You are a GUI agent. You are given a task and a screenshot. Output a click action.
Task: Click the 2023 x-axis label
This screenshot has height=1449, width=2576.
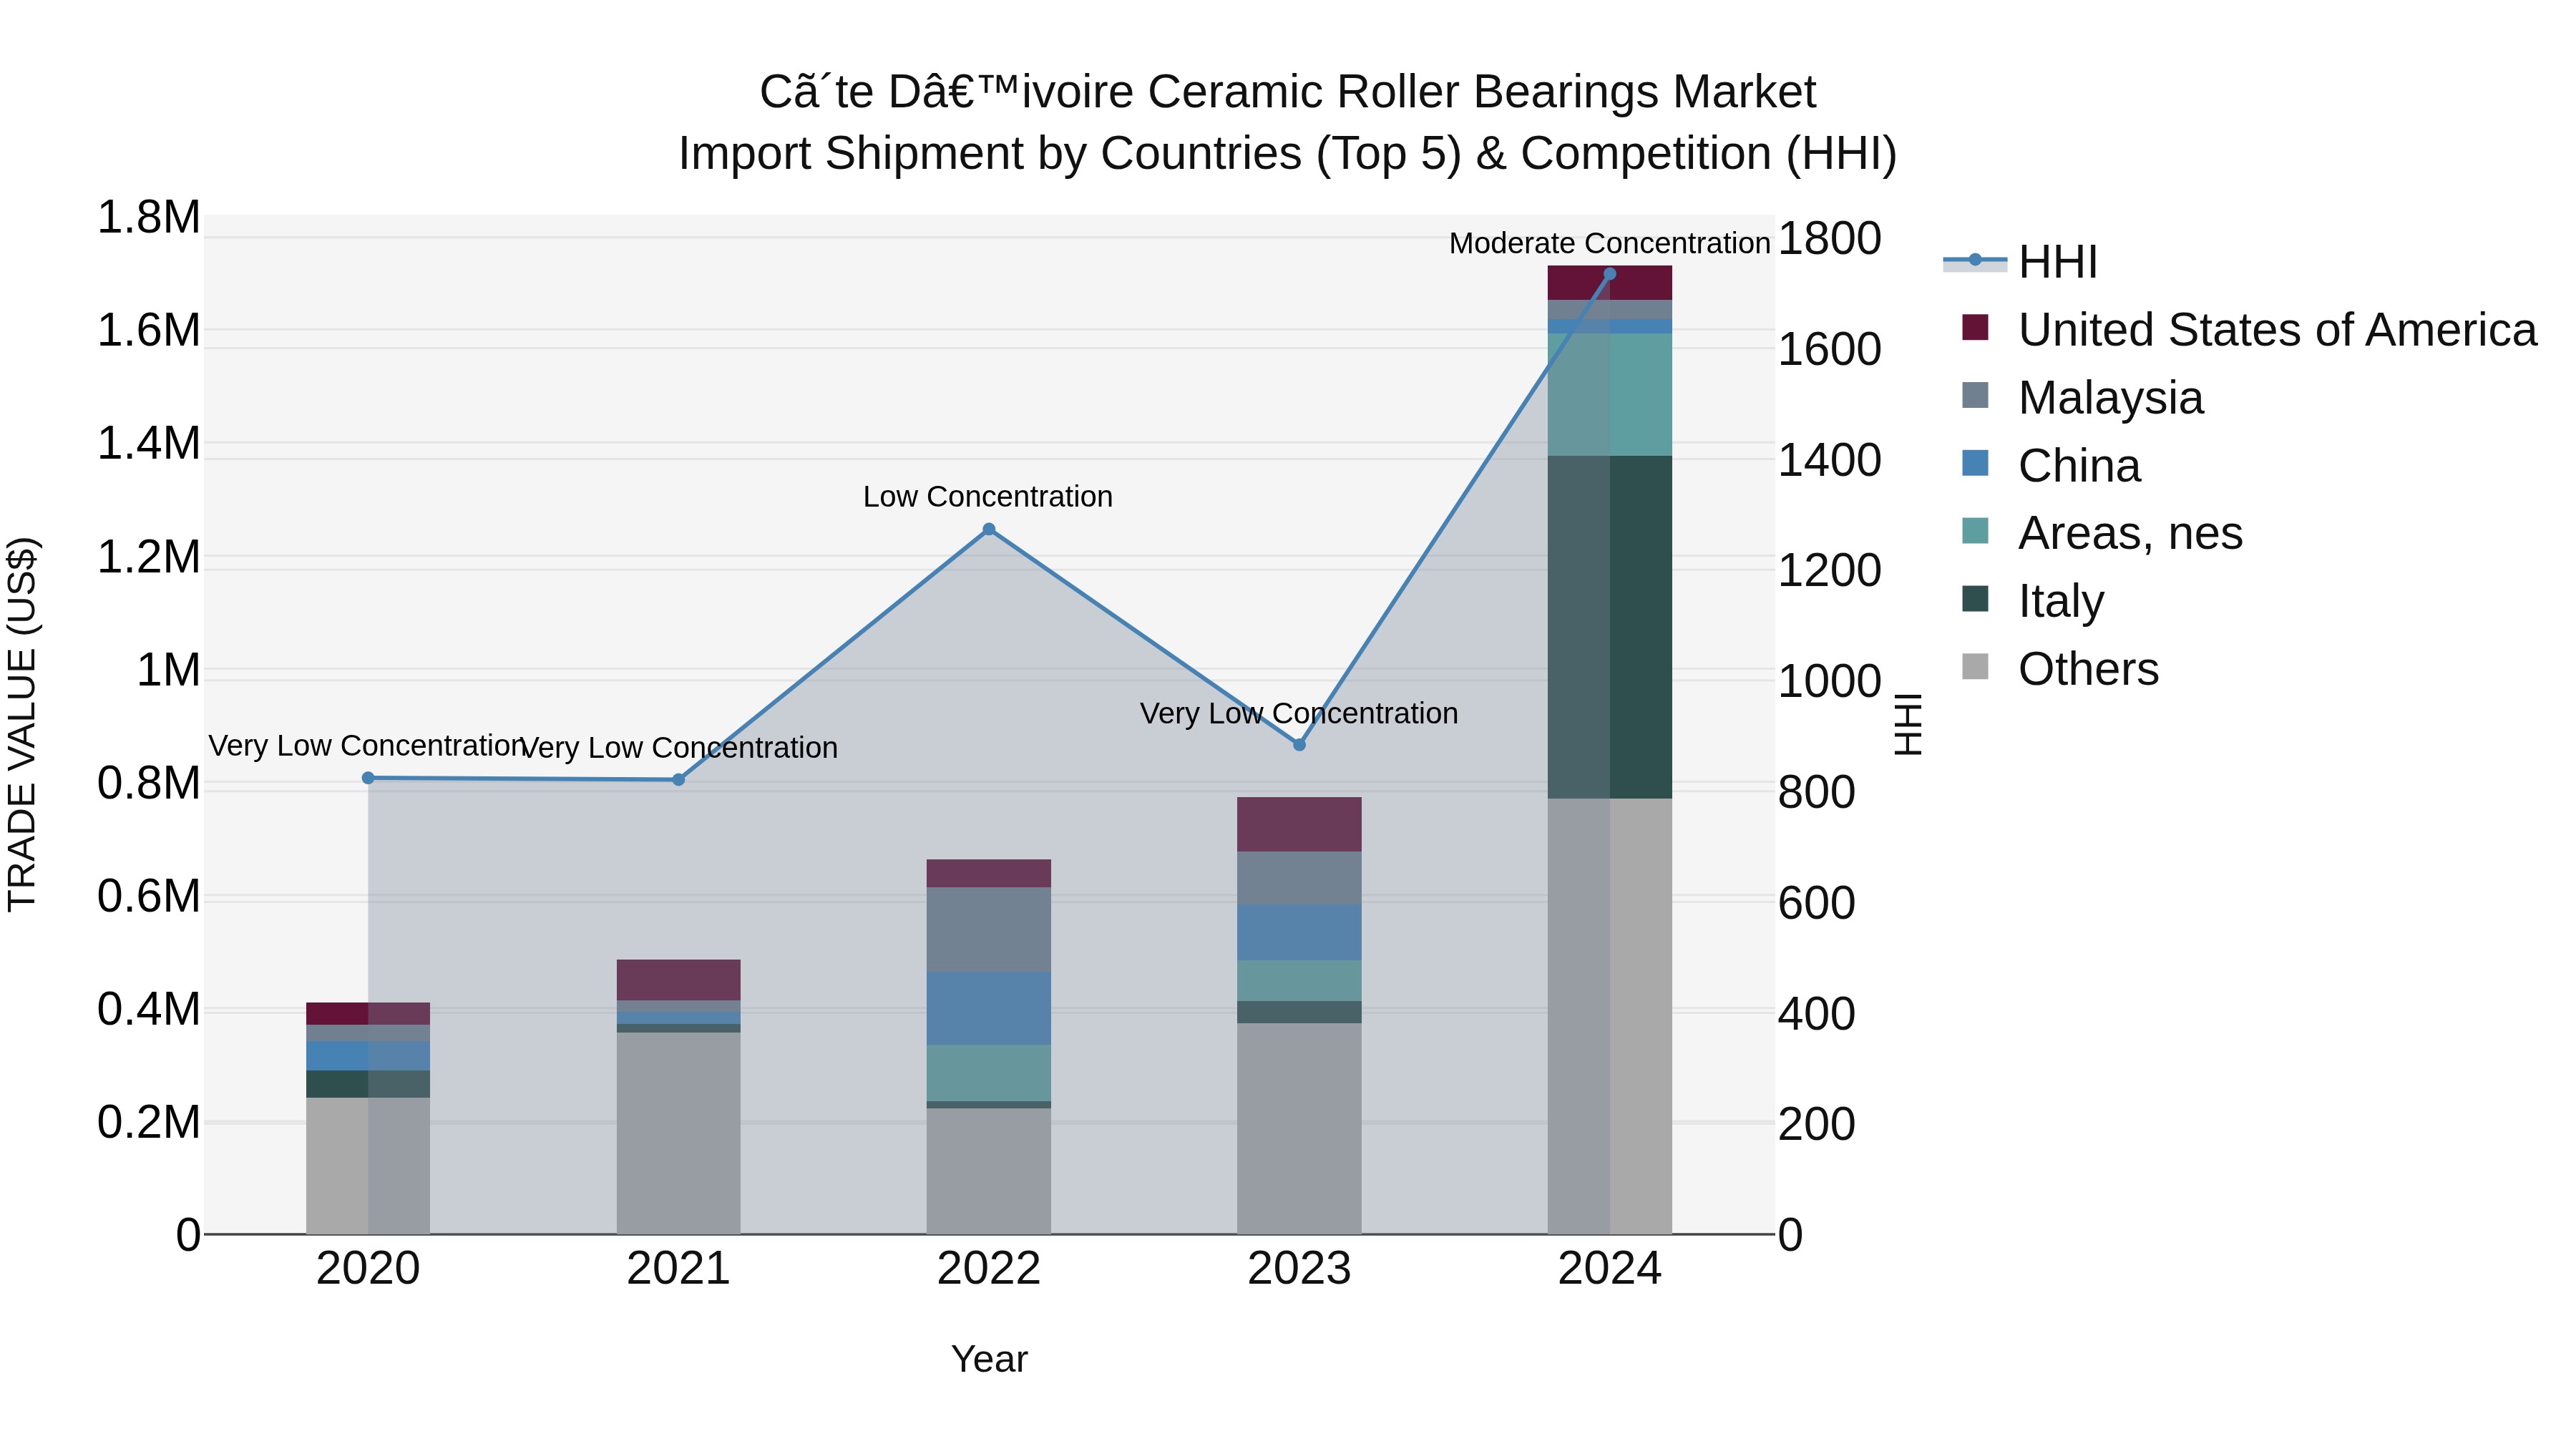(x=1299, y=1269)
